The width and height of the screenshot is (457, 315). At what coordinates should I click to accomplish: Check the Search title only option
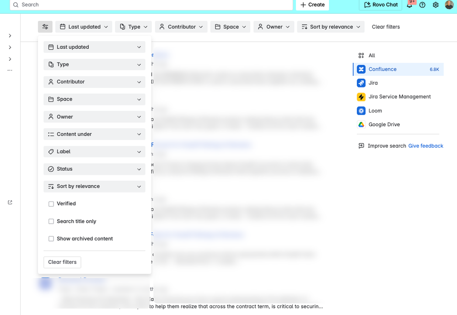pos(51,221)
